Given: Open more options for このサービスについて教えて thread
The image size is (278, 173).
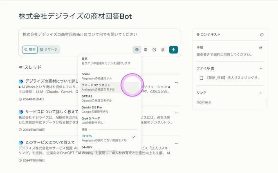Looking at the screenshot, I should (x=177, y=144).
